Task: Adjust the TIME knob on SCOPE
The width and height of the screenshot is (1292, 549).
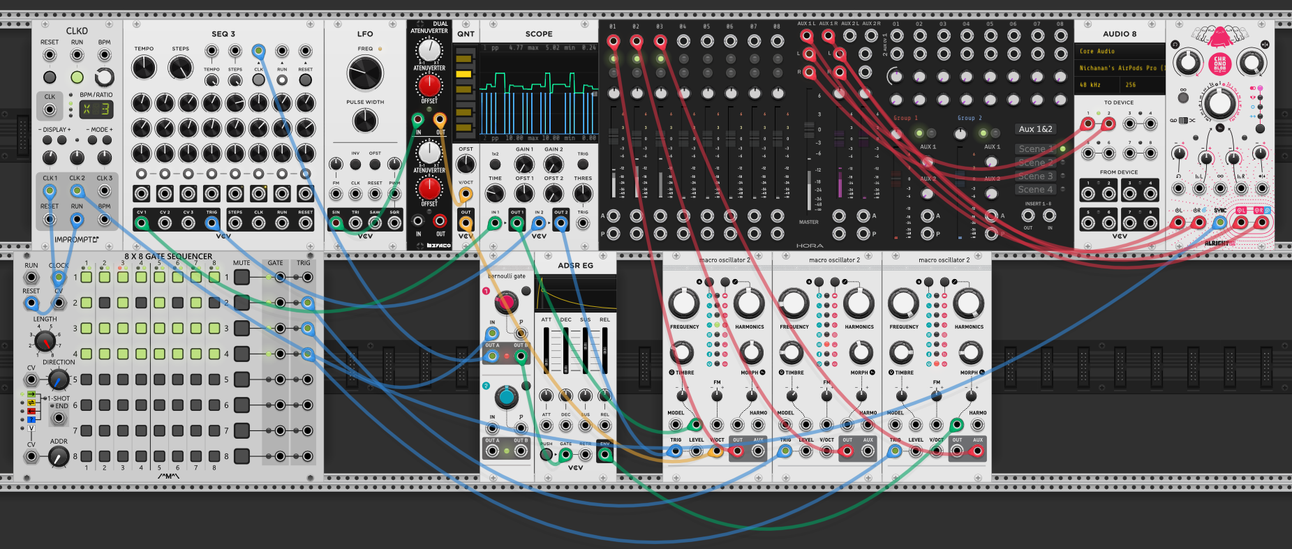Action: click(495, 193)
